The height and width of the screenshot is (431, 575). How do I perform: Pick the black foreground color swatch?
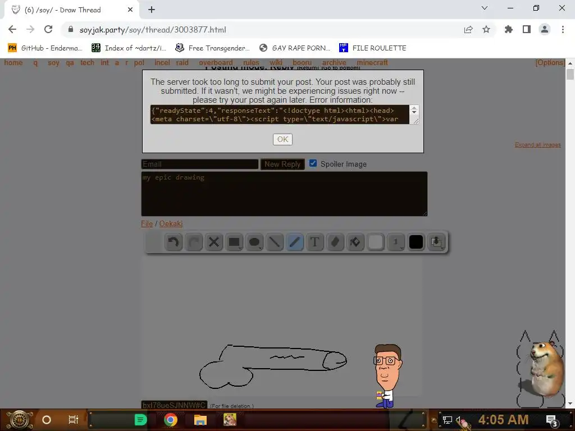[416, 242]
